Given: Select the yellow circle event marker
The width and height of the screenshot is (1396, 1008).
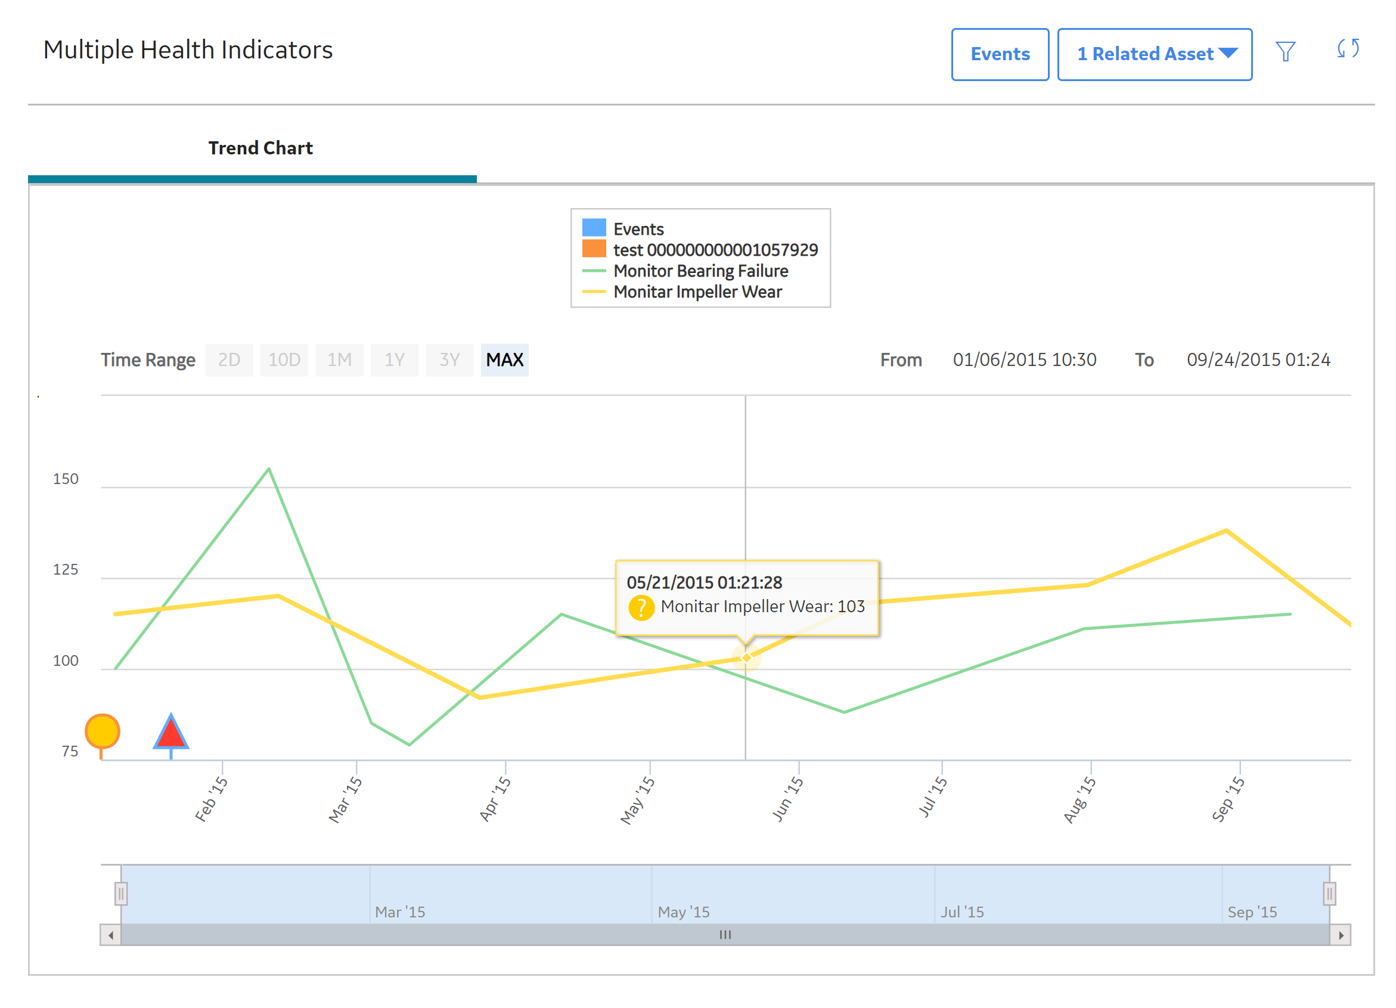Looking at the screenshot, I should 102,731.
